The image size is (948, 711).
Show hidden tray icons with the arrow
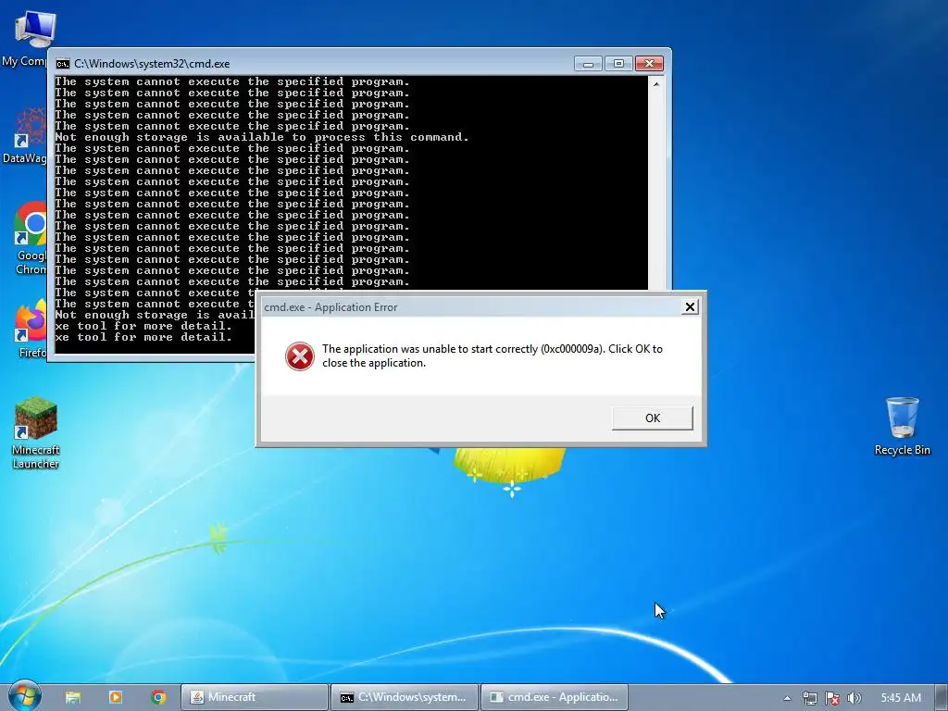point(787,698)
